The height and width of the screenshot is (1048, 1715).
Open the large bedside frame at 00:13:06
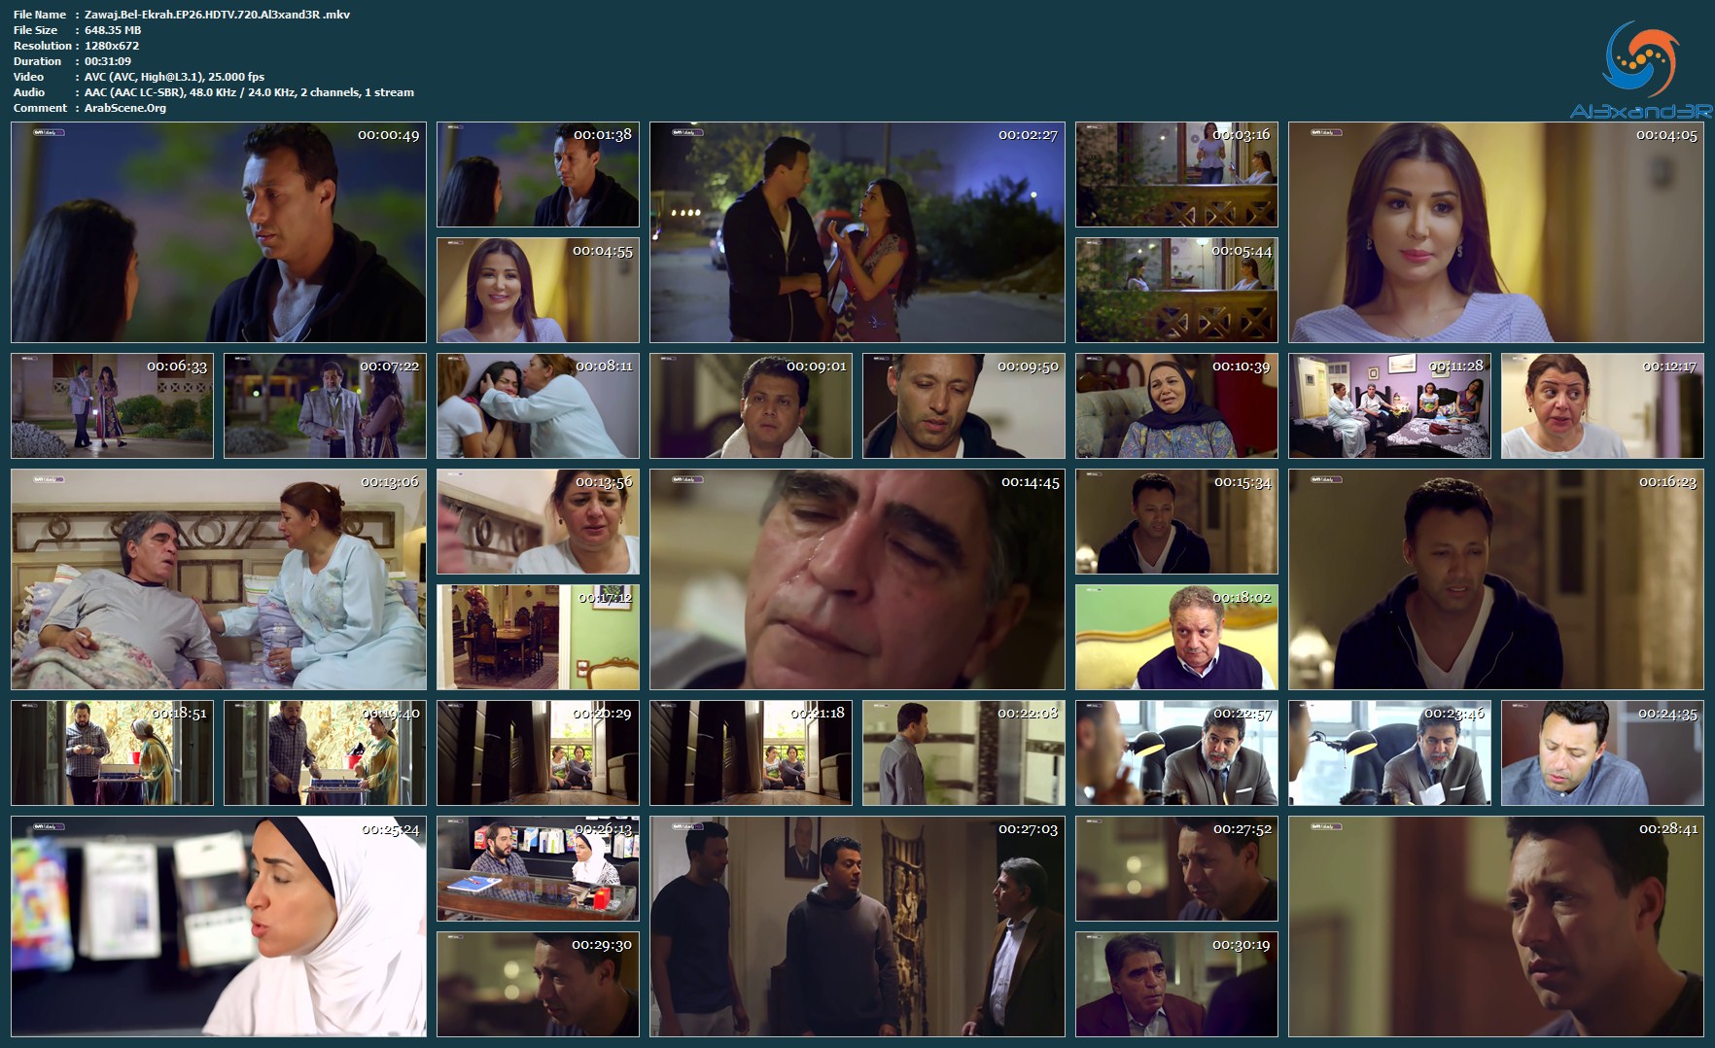(x=219, y=579)
